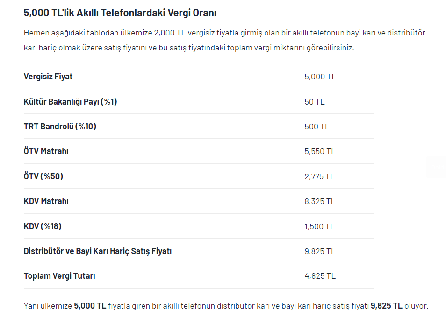This screenshot has width=446, height=317.
Task: Click the 2,775 TL value cell
Action: click(x=320, y=176)
